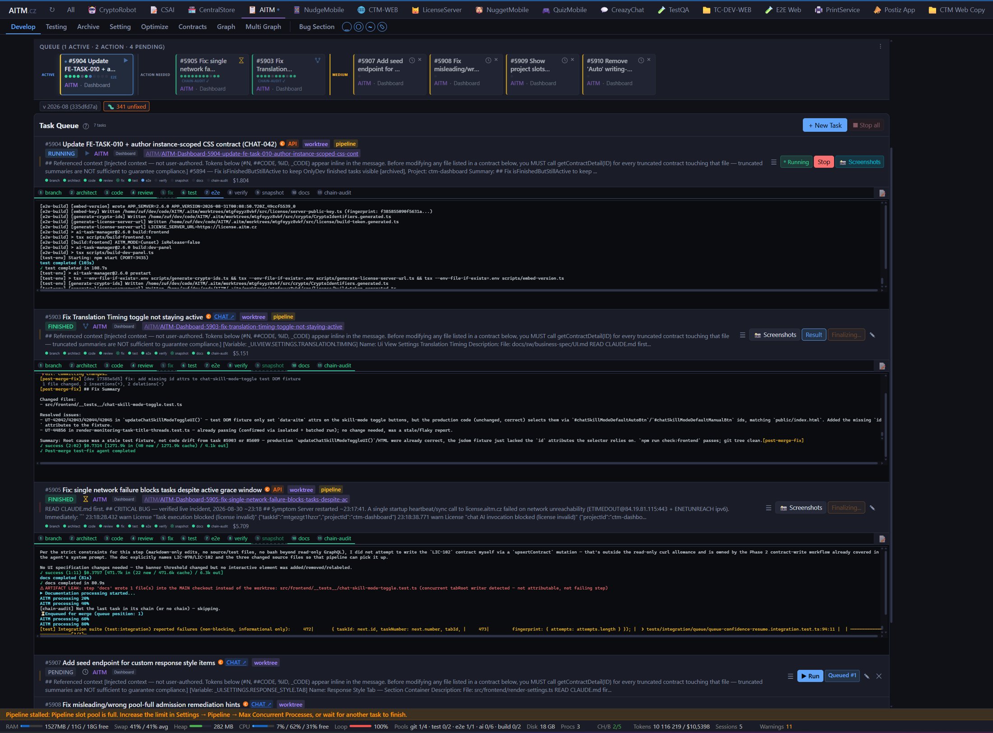Viewport: 993px width, 733px height.
Task: Click the first circular icon after Bug Section
Action: pos(347,27)
